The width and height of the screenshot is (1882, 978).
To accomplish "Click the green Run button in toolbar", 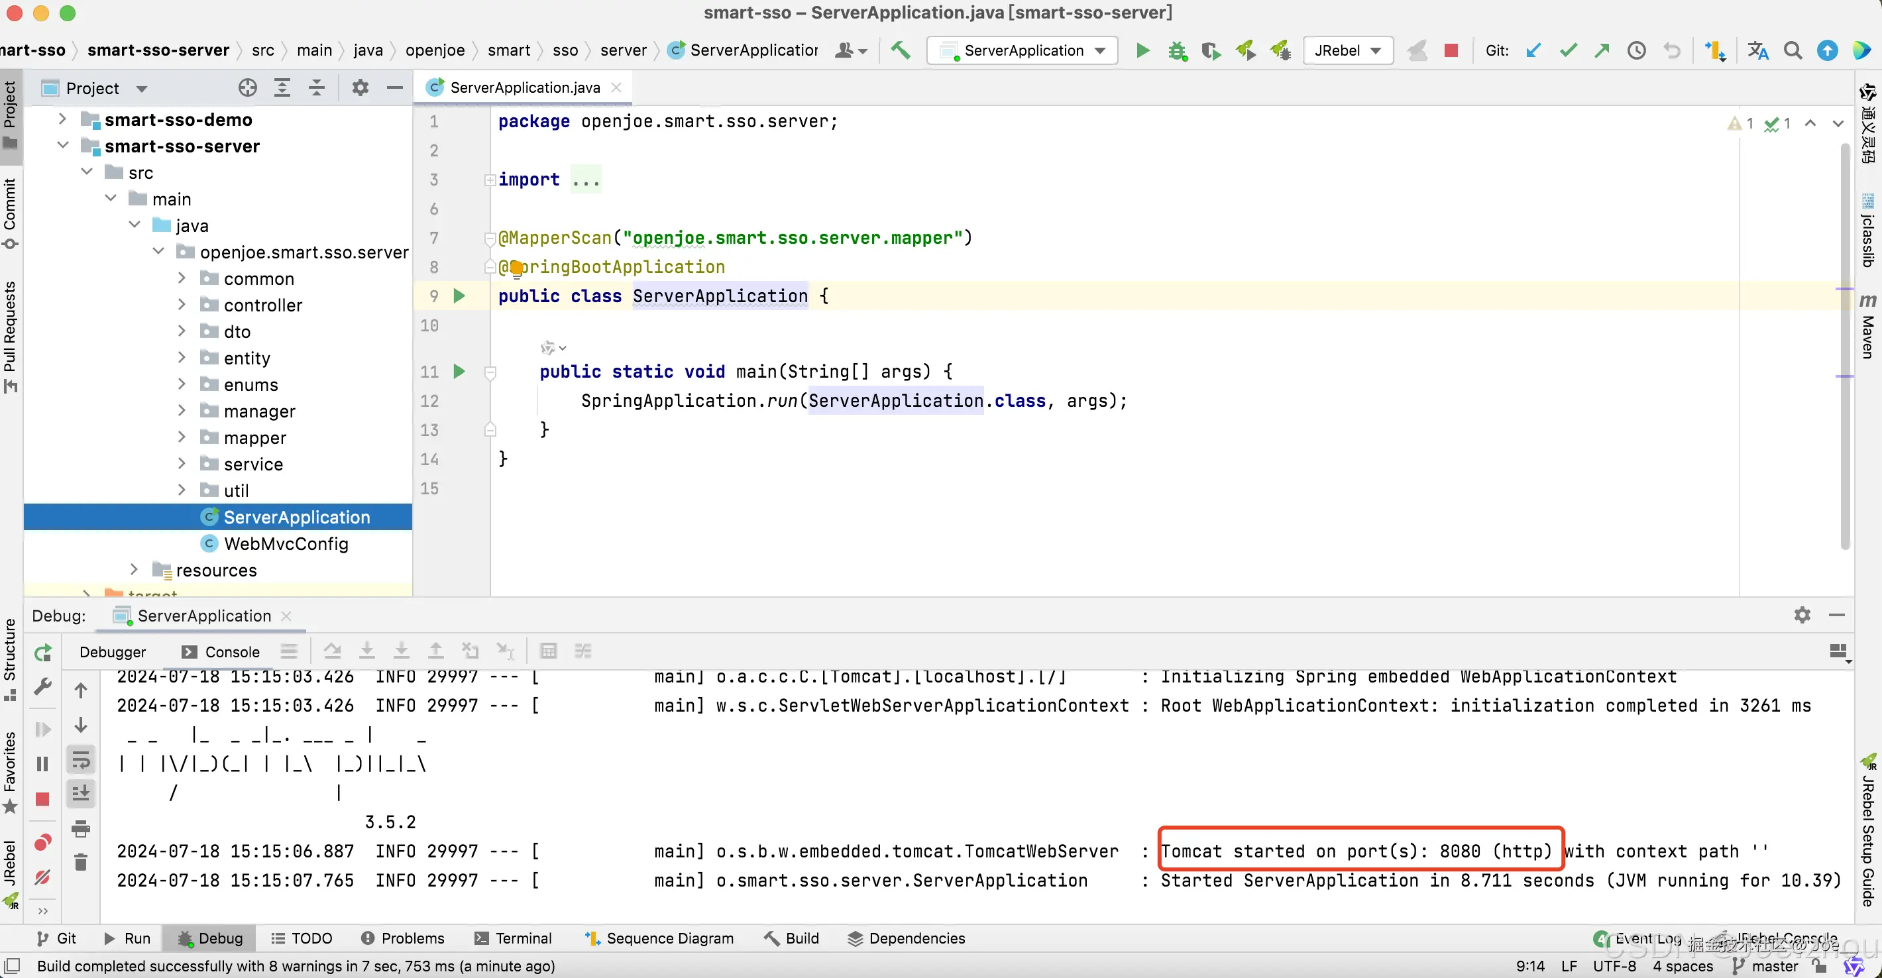I will point(1142,50).
